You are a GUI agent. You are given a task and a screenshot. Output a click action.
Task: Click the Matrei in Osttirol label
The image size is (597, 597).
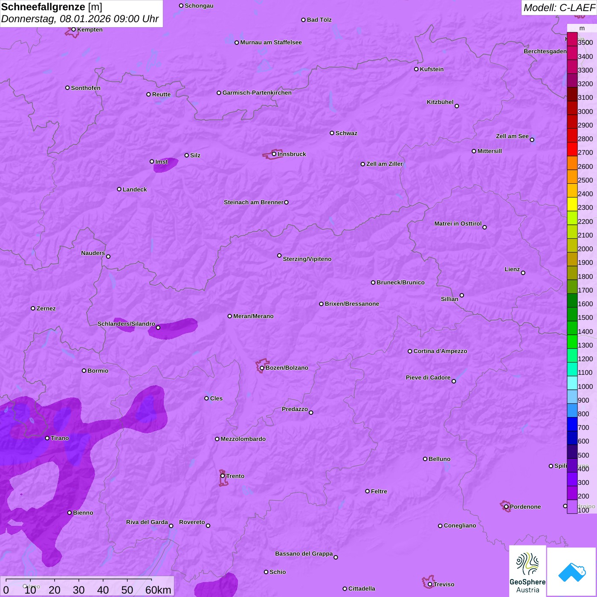(x=458, y=223)
